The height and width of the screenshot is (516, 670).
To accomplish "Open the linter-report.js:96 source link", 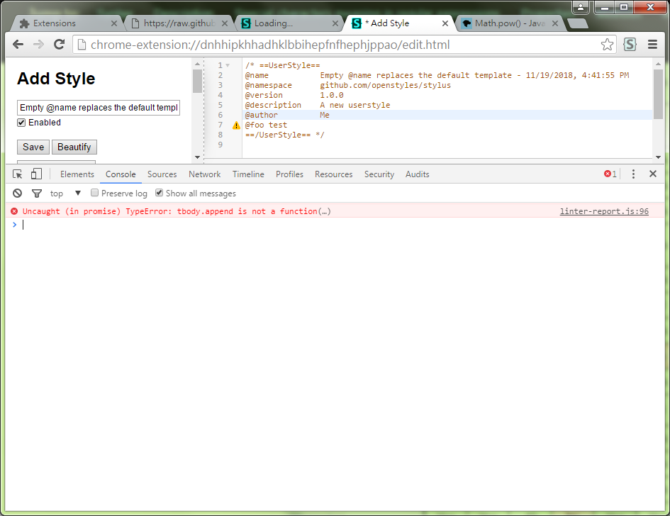I will point(604,211).
